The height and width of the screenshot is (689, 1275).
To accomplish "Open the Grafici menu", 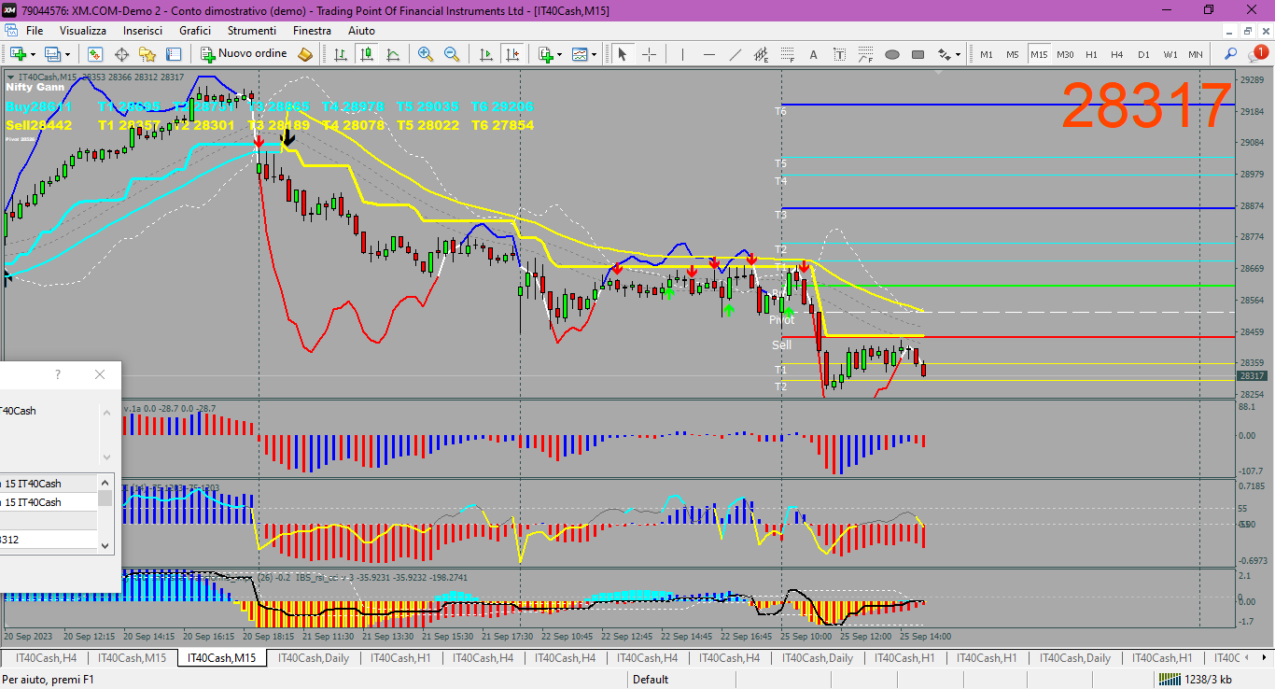I will (195, 31).
